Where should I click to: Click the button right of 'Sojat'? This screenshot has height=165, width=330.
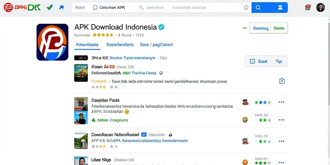279,61
